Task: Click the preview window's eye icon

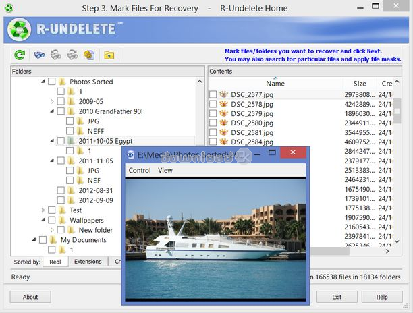Action: pos(130,154)
